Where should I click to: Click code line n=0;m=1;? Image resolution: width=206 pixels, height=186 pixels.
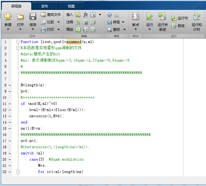(29, 141)
